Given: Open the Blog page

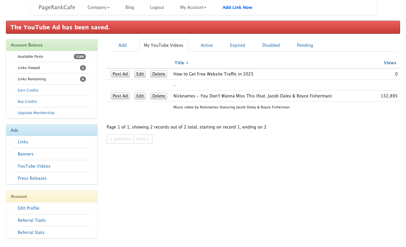Looking at the screenshot, I should pyautogui.click(x=130, y=7).
